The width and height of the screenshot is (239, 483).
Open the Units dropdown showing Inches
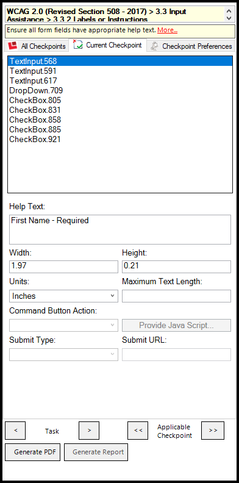(x=63, y=296)
